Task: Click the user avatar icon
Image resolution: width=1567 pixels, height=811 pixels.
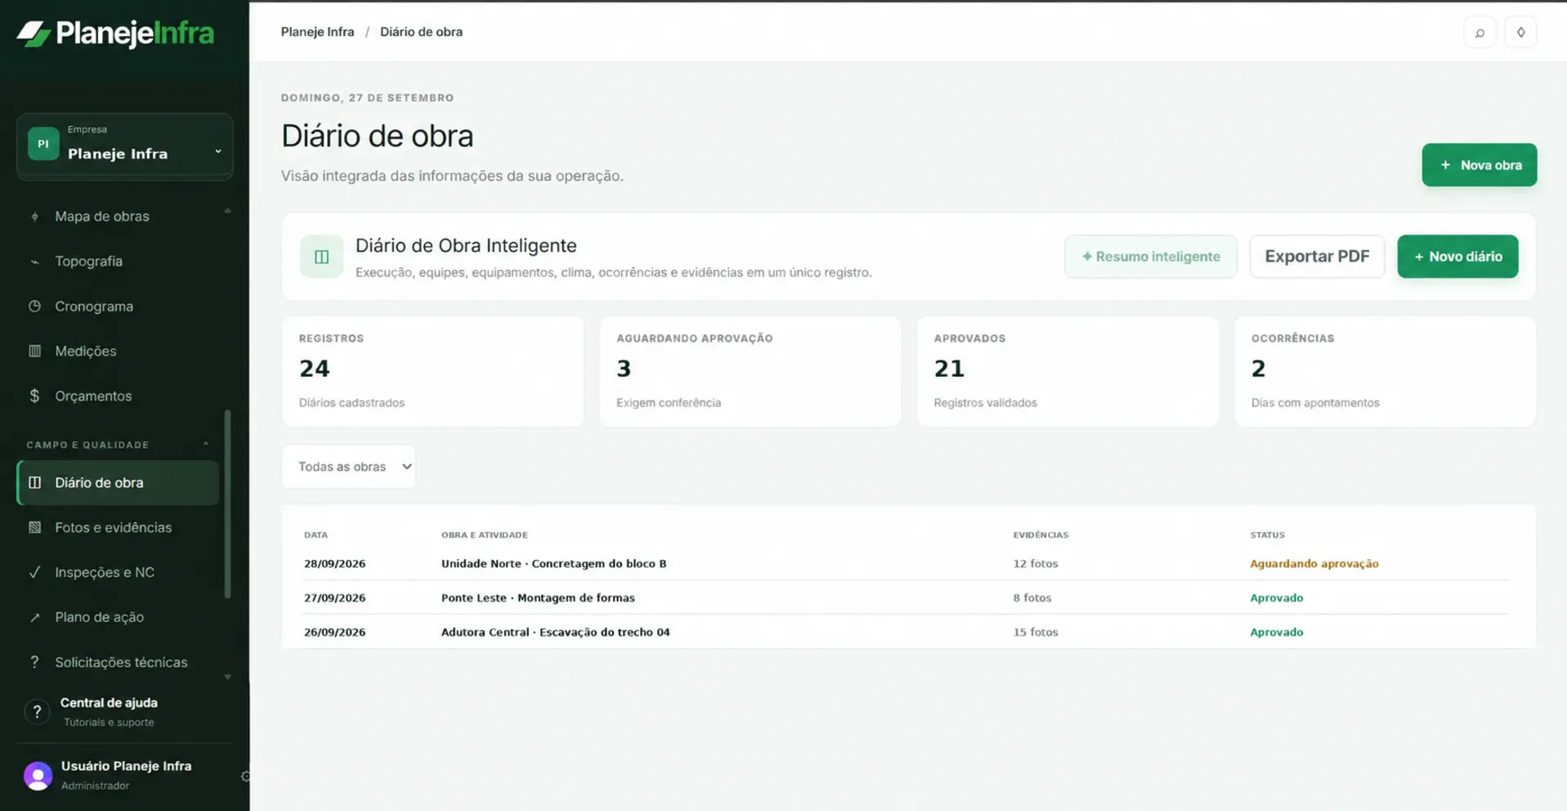Action: click(38, 775)
